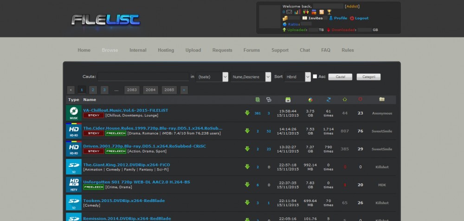Open the Support menu item
464x221 pixels.
(x=280, y=50)
